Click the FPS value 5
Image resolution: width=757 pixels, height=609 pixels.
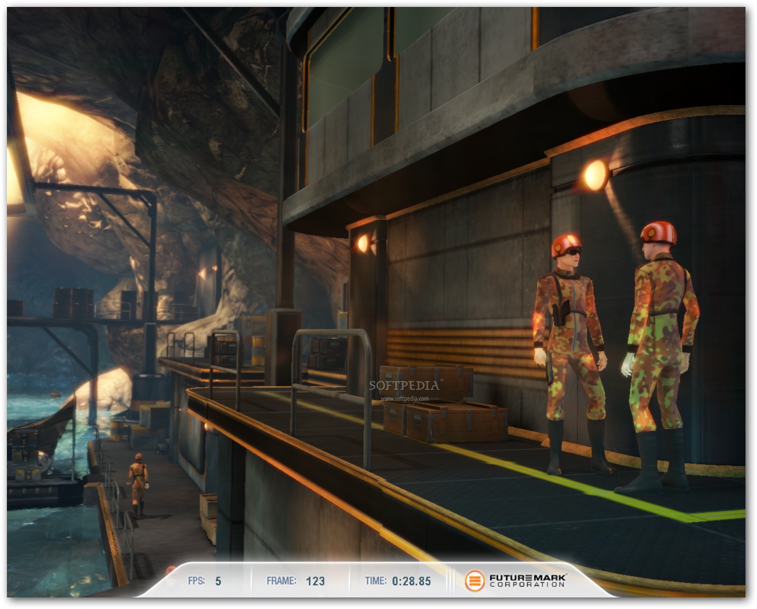218,581
